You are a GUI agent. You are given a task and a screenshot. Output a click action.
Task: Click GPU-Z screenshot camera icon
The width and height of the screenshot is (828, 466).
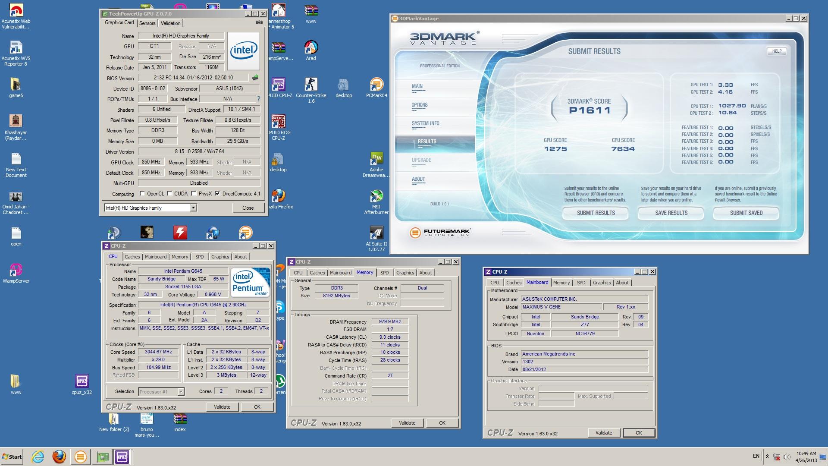[259, 22]
